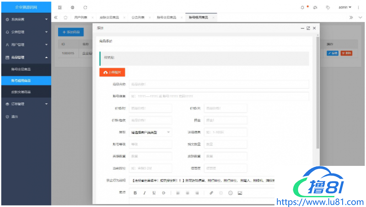366x207 pixels.
Task: Apply bold formatting in the editor toolbar
Action: click(x=135, y=193)
